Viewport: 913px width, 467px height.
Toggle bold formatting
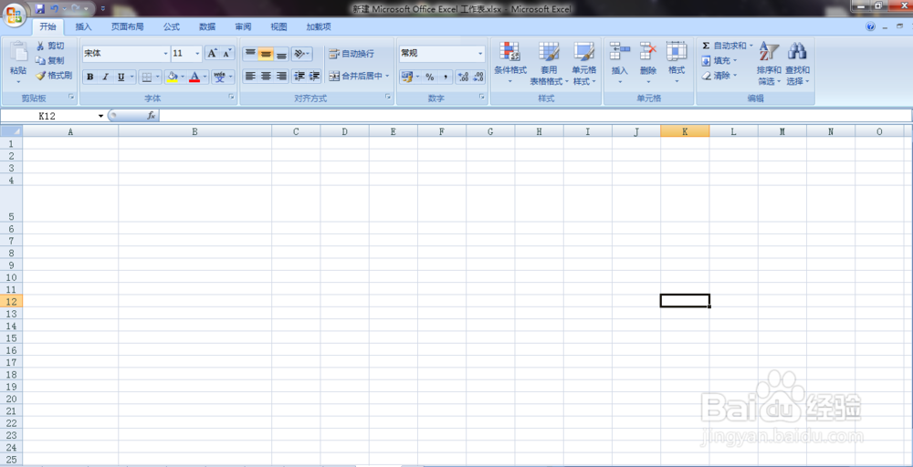point(90,77)
